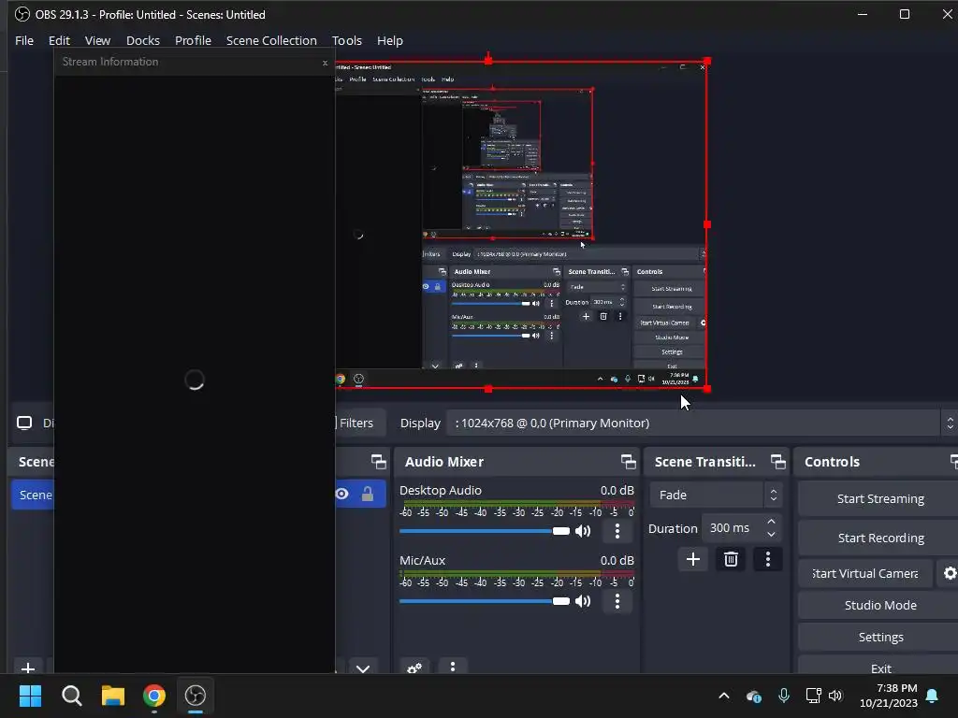Enable Studio Mode
This screenshot has height=718, width=958.
879,605
